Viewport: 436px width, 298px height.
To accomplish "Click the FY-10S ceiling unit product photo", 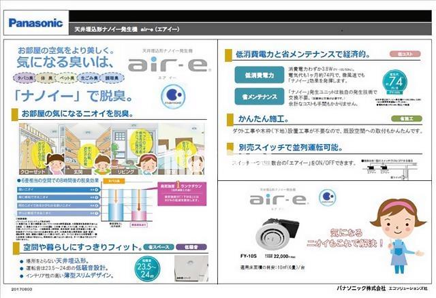I will [277, 234].
